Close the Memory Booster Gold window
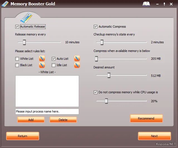This screenshot has width=178, height=148. (x=171, y=4)
